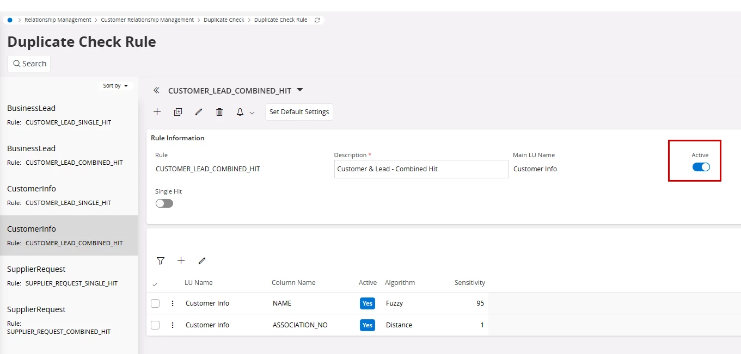Click the Customer Info Main LU Name value
This screenshot has height=354, width=741.
click(x=535, y=169)
